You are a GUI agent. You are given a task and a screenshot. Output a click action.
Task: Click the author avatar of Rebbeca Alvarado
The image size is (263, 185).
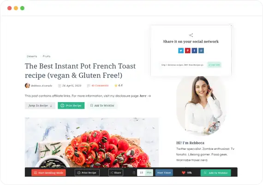27,86
